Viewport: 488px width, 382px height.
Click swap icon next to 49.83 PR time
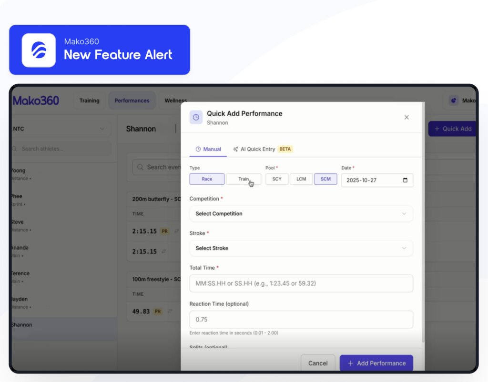point(170,312)
